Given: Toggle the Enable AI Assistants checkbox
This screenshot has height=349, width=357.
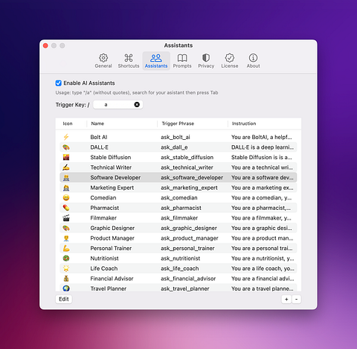Looking at the screenshot, I should tap(59, 83).
